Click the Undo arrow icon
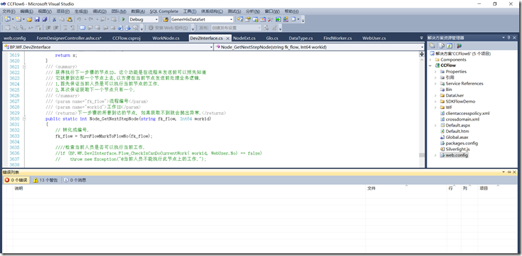This screenshot has height=256, width=522. click(x=79, y=19)
